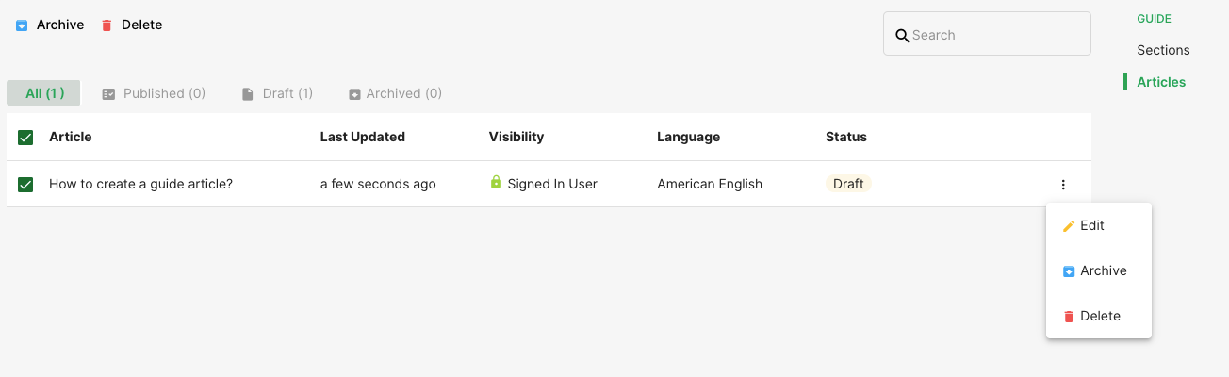Toggle the select-all checkbox in header
The image size is (1229, 377).
(x=25, y=138)
